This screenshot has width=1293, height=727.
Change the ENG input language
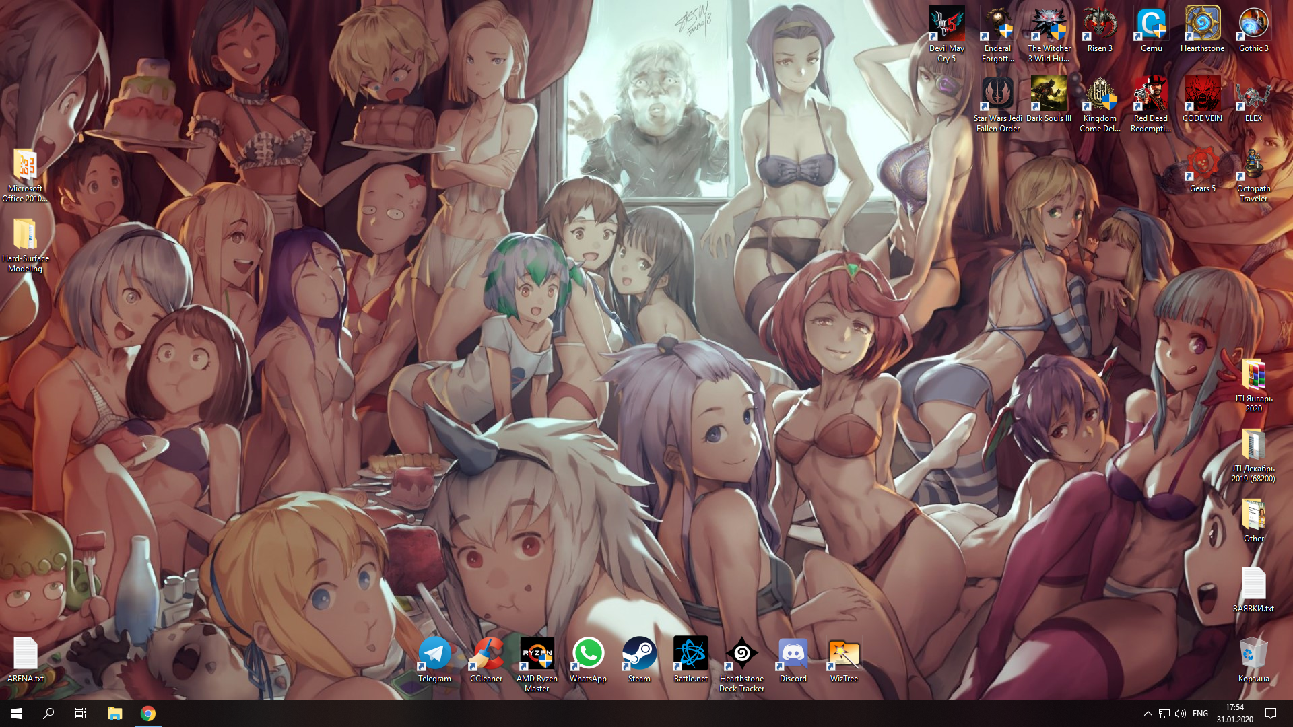click(x=1200, y=714)
